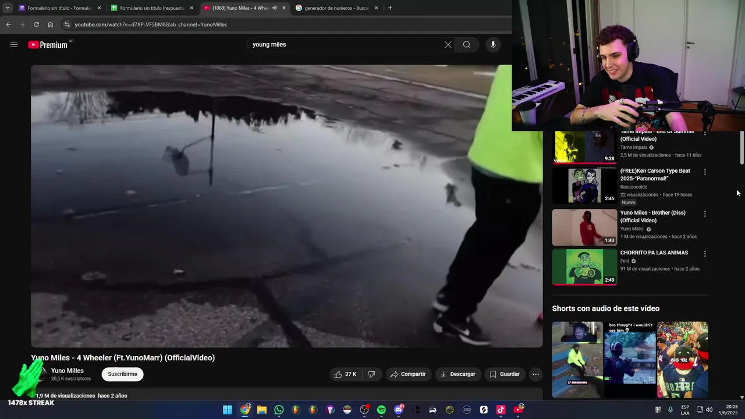Click 'Keesoocoldd' channel name
Image resolution: width=745 pixels, height=419 pixels.
pos(634,187)
